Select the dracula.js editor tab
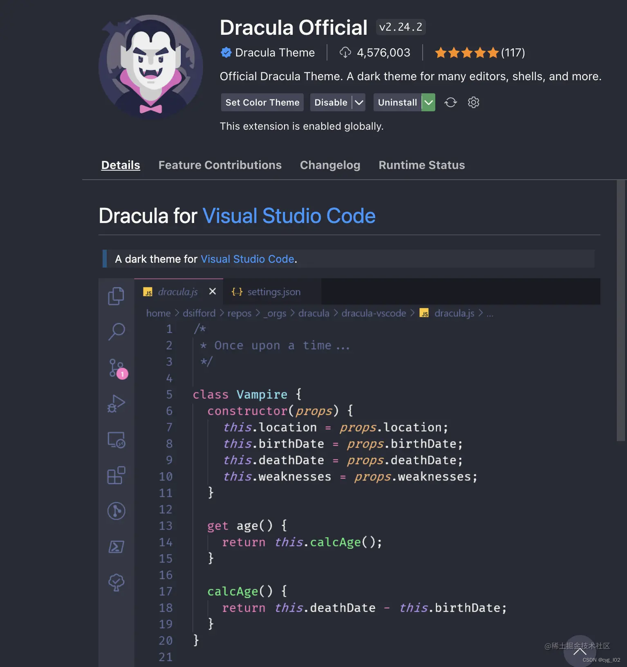Screen dimensions: 627x667 coord(178,292)
